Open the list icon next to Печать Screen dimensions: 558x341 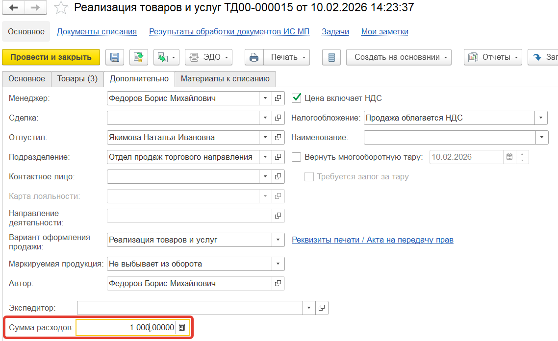pyautogui.click(x=331, y=57)
